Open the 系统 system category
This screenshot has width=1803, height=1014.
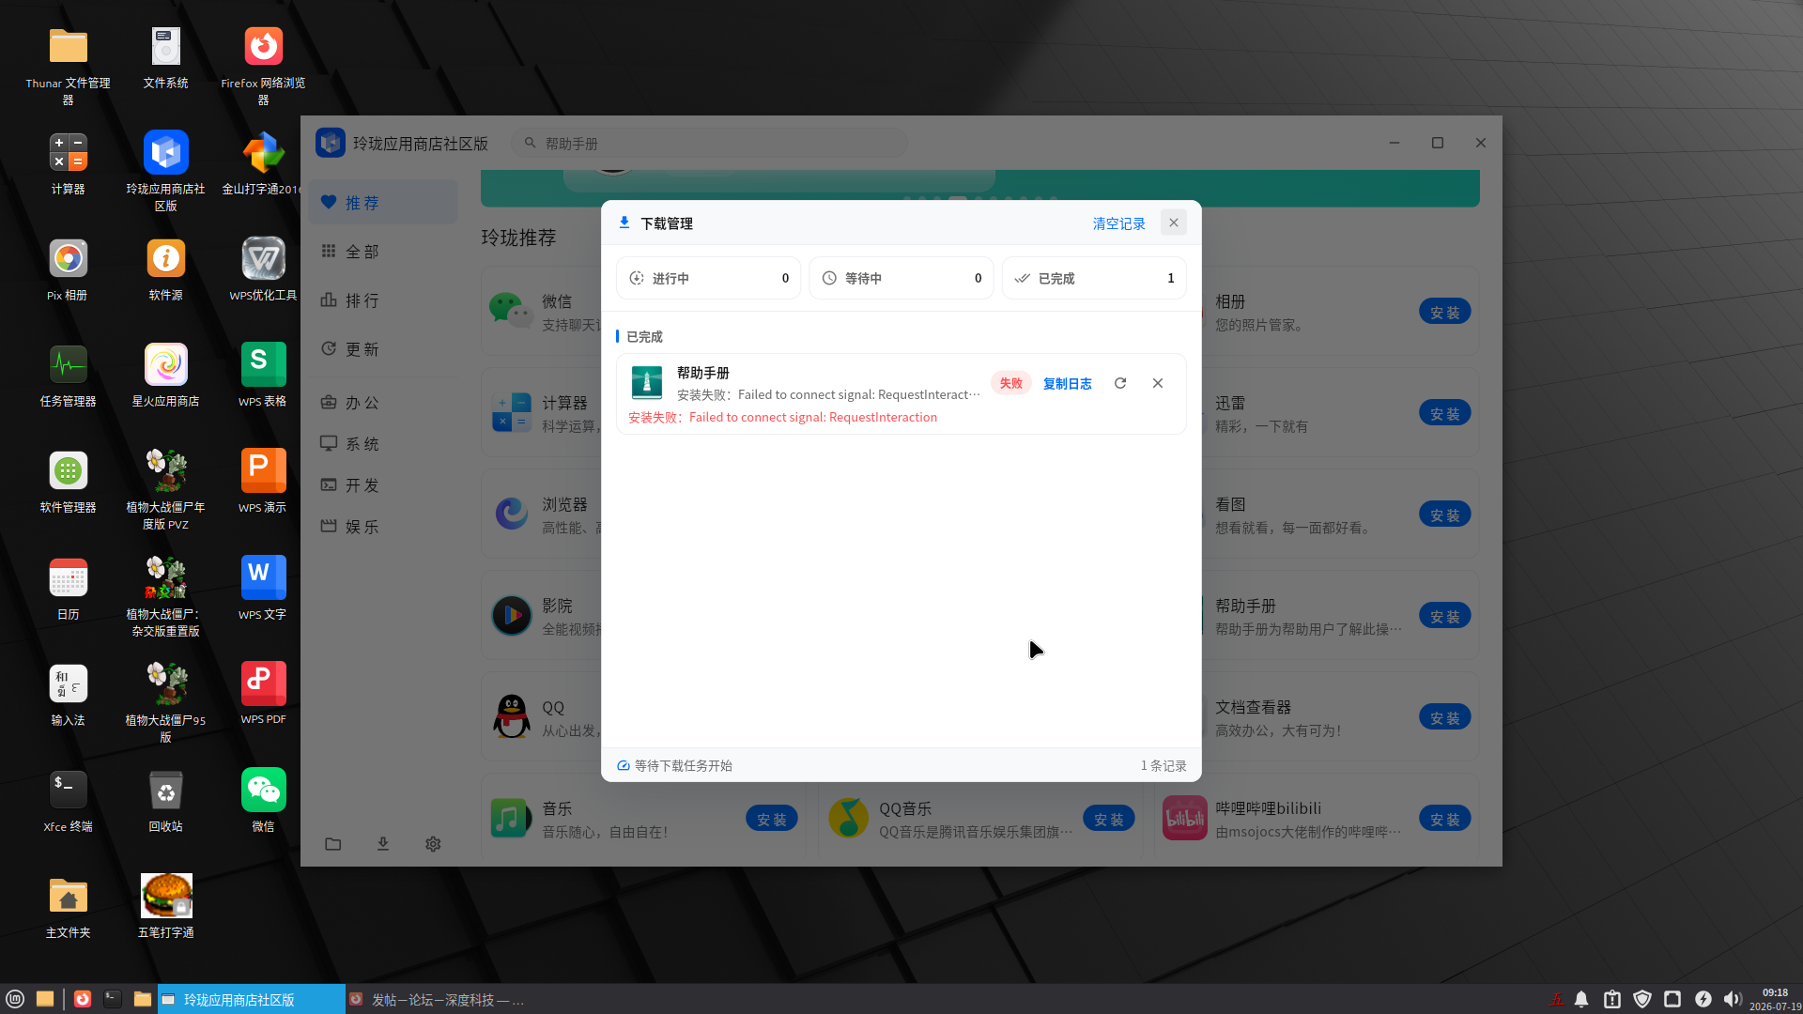pos(383,444)
